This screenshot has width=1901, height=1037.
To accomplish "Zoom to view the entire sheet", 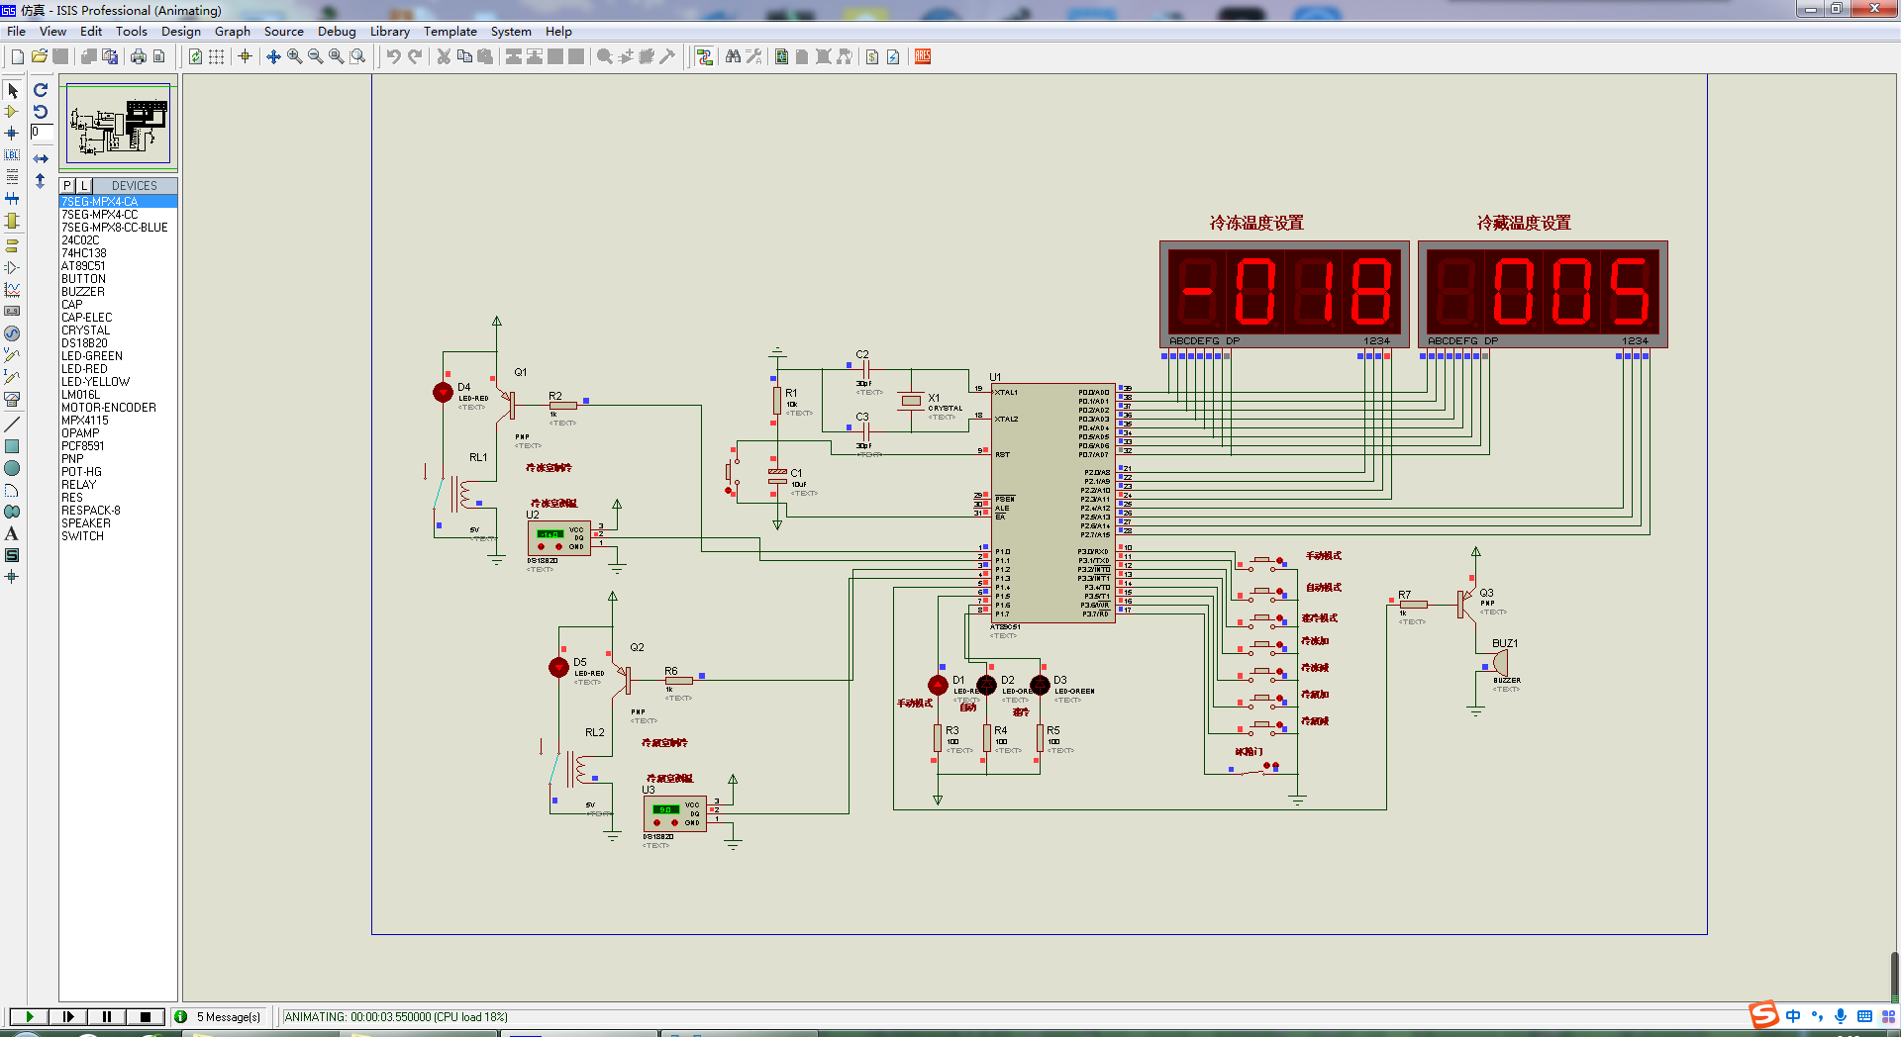I will click(x=337, y=56).
